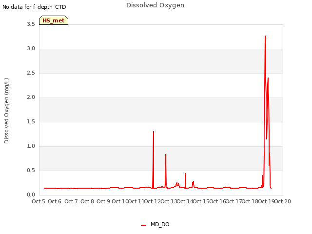
Task: Click the 3.5 y-axis tick label
Action: tap(31, 24)
